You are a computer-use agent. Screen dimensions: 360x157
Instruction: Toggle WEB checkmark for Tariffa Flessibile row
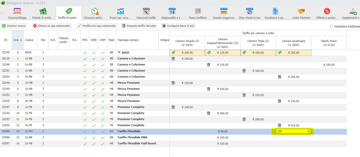(94, 131)
